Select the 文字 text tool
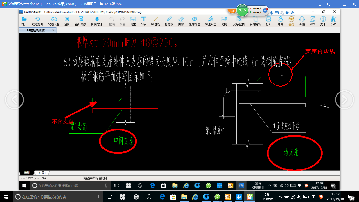 143,21
